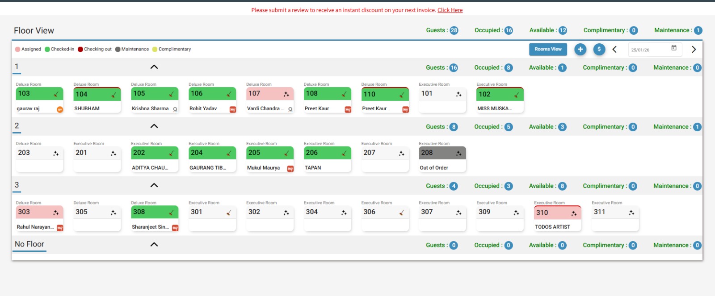Viewport: 715px width, 296px height.
Task: Switch to Rooms View
Action: click(x=548, y=50)
